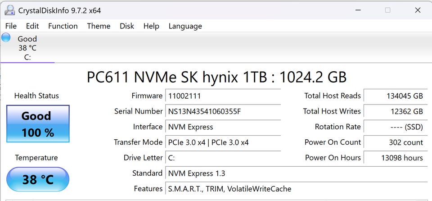Click the Serial Number field NS13N43541060355F
Viewport: 432px width, 201px height.
point(223,111)
